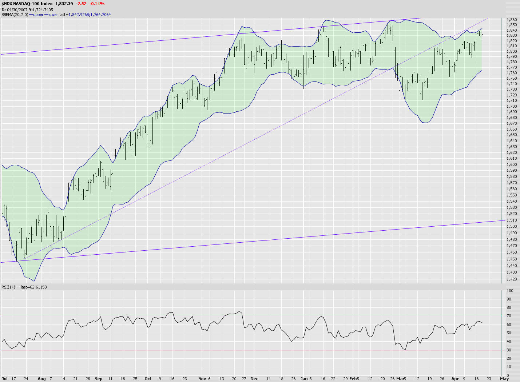The image size is (520, 382).
Task: Select the "70" label on RSI axis
Action: (x=509, y=316)
